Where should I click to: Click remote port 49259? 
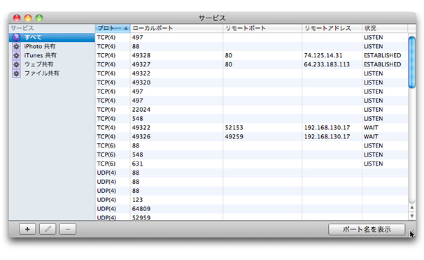[x=234, y=136]
